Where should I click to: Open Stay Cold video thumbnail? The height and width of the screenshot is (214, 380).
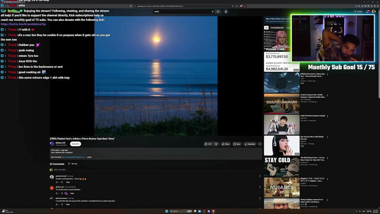[282, 166]
